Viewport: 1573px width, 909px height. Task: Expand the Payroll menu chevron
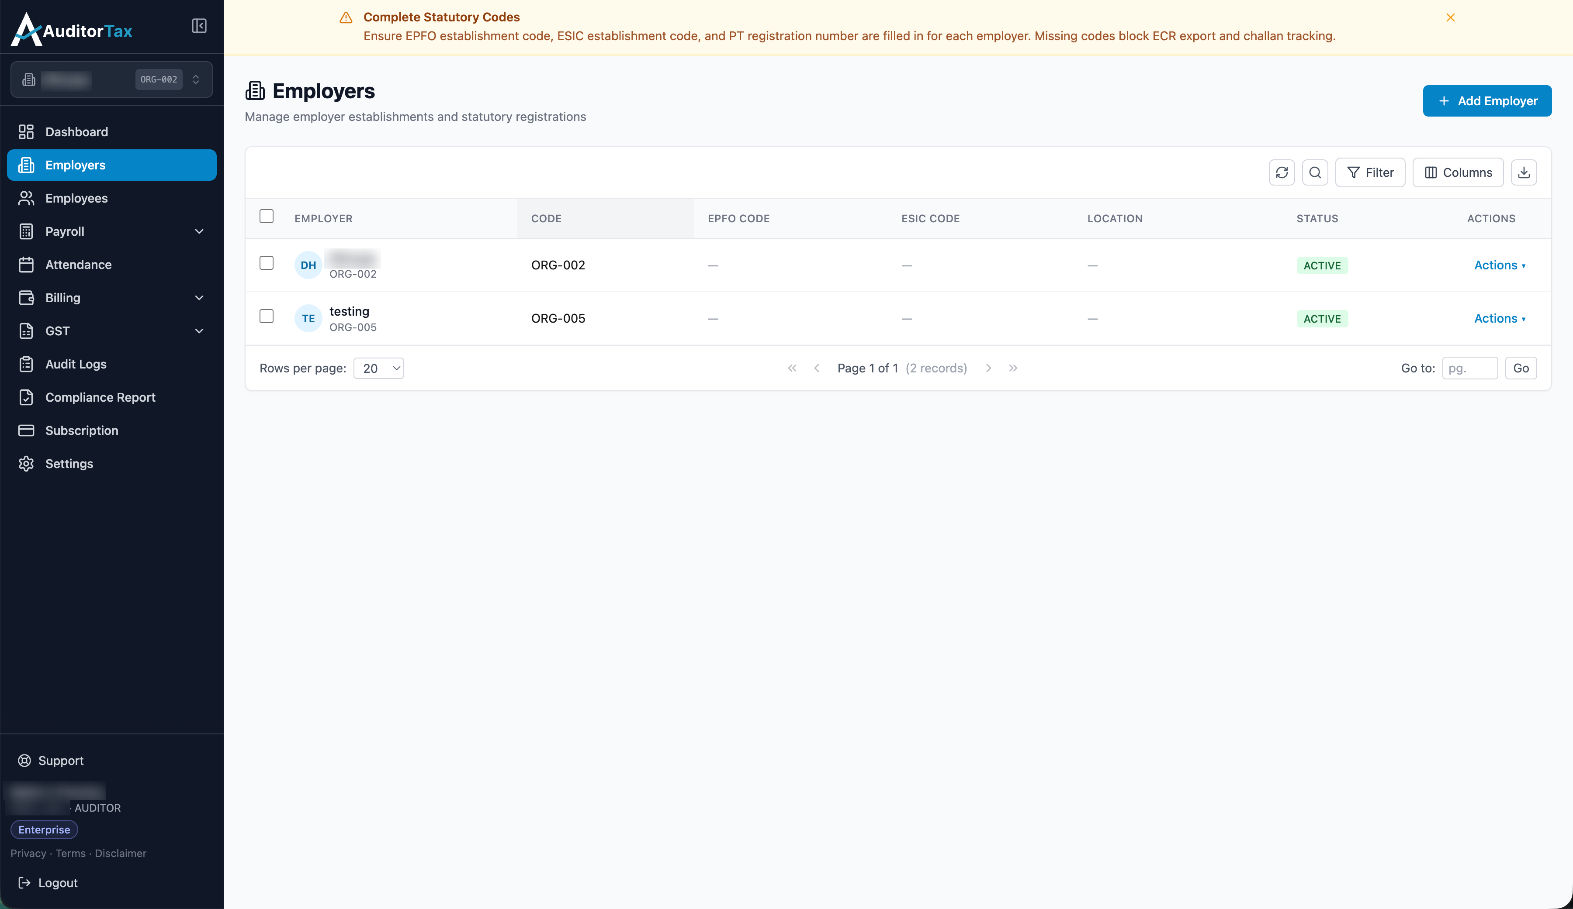(x=199, y=231)
